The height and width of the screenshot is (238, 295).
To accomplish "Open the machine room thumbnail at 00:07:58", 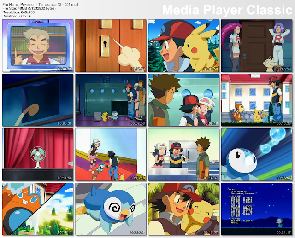I will click(111, 100).
